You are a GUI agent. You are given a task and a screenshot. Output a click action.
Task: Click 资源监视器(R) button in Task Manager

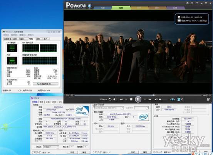coord(45,84)
